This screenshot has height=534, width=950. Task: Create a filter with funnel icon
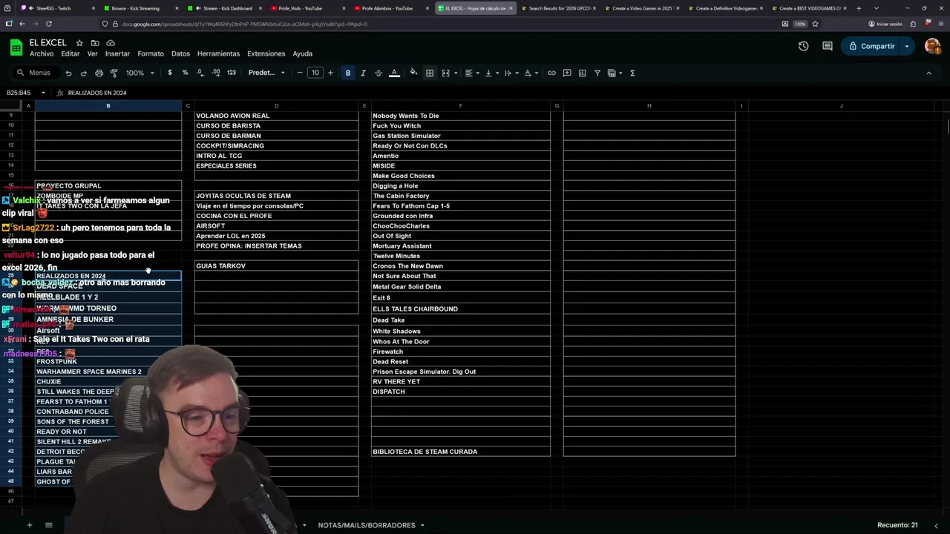click(597, 73)
